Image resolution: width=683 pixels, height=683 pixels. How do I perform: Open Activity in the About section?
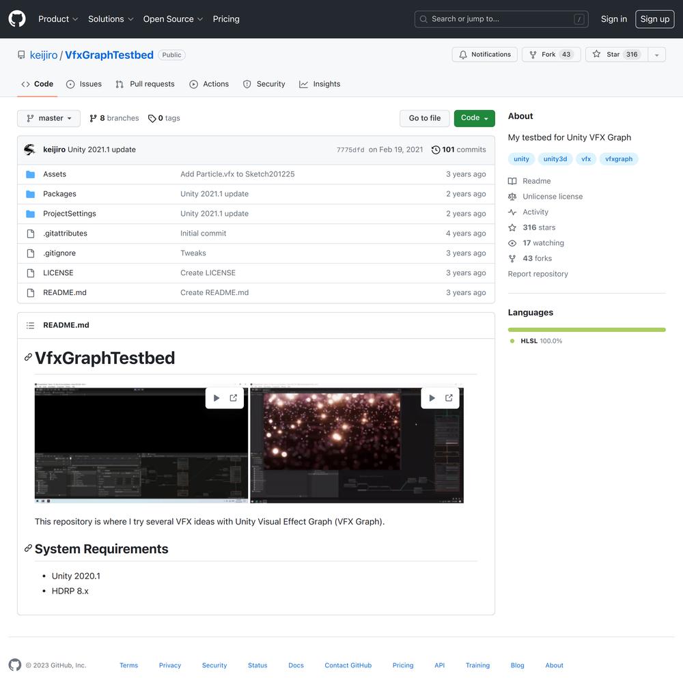535,212
